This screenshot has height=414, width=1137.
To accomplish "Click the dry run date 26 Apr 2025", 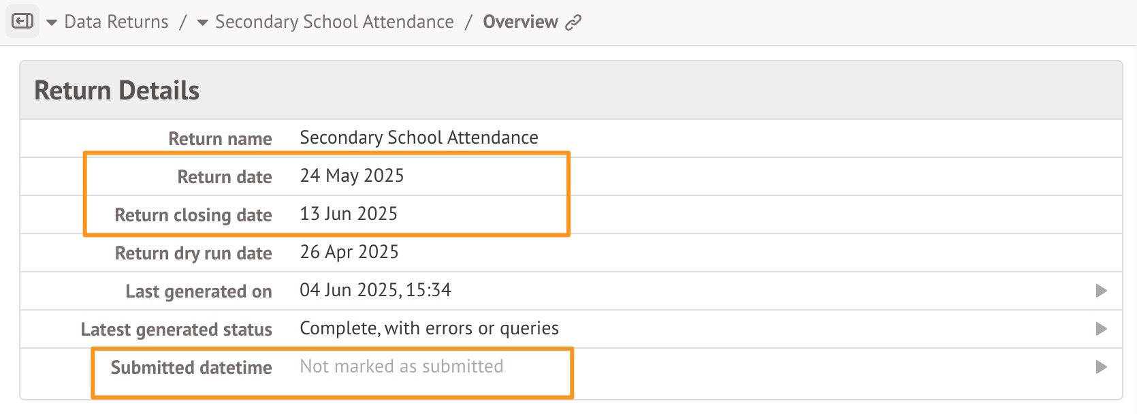I will pos(349,252).
